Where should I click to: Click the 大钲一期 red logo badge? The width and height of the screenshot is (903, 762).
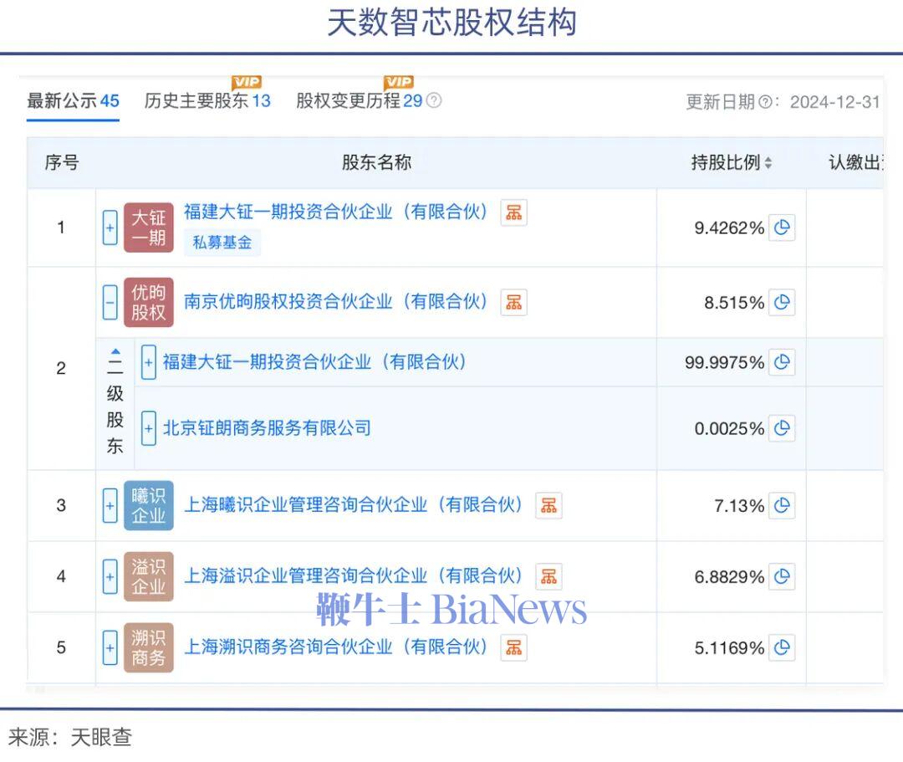[149, 228]
